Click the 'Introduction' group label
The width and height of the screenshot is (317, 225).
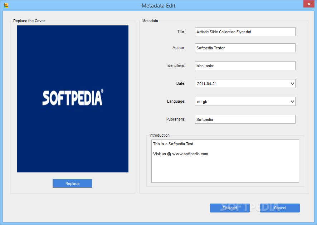click(x=159, y=135)
